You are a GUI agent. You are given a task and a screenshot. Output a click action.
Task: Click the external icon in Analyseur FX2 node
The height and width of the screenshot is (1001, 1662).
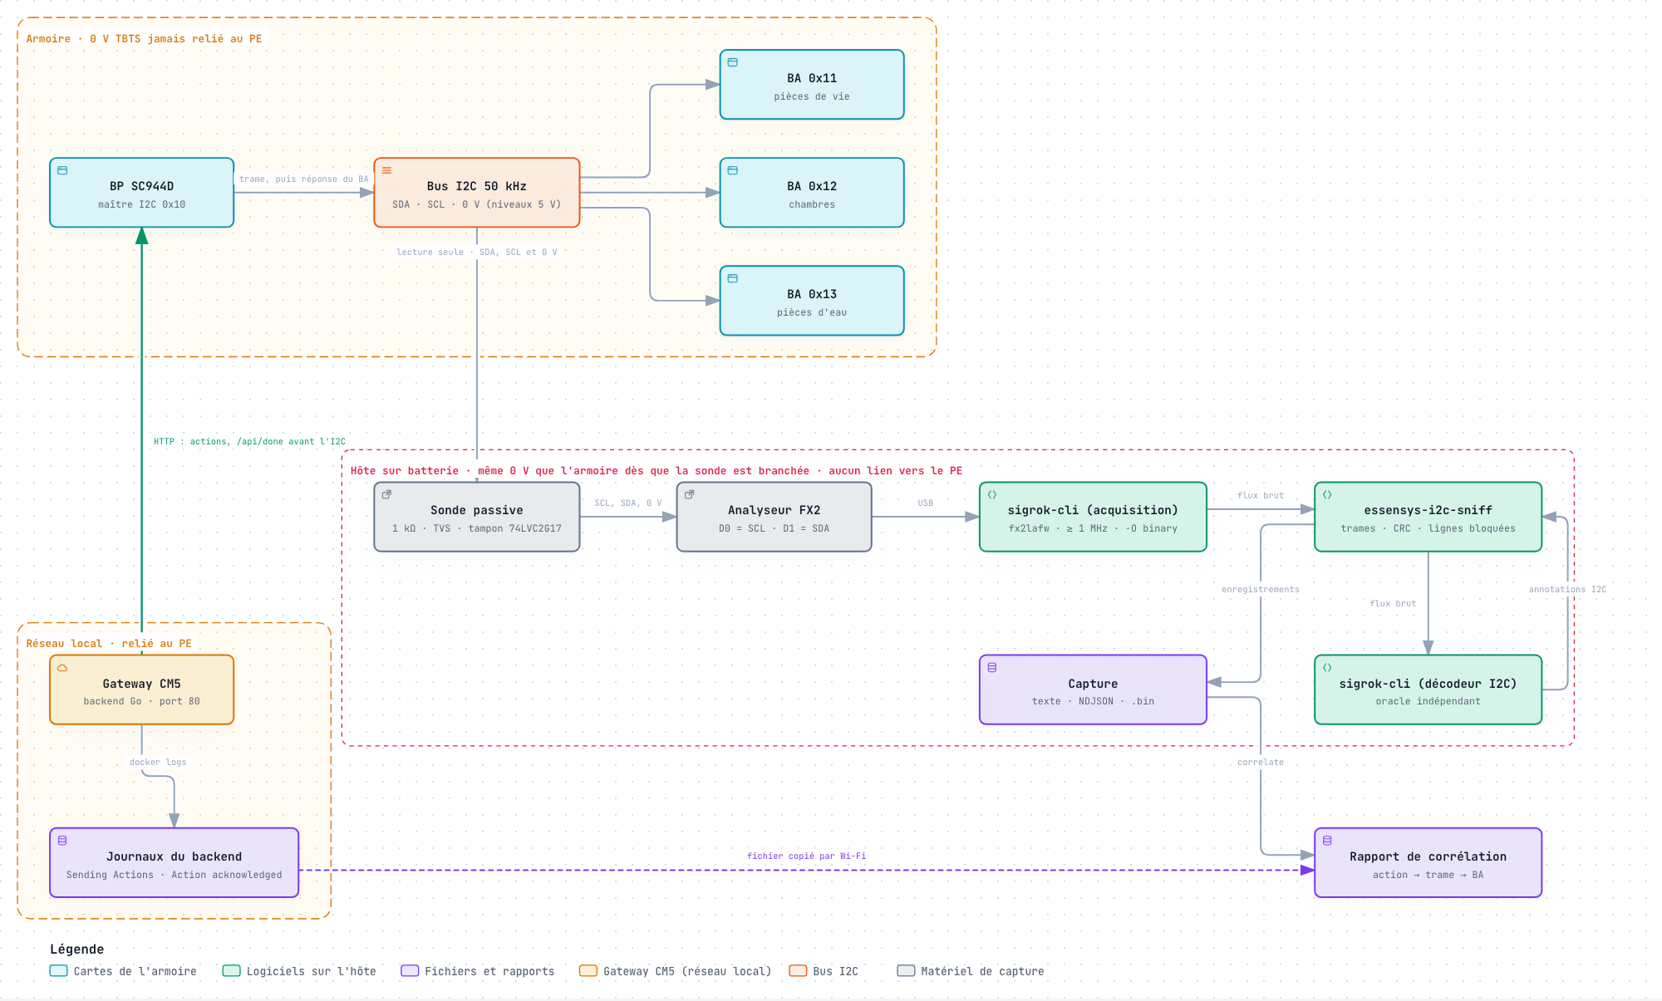[689, 494]
